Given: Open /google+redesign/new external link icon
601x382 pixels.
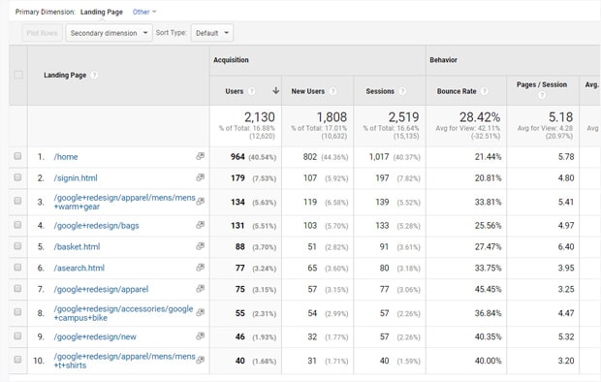Looking at the screenshot, I should click(200, 336).
